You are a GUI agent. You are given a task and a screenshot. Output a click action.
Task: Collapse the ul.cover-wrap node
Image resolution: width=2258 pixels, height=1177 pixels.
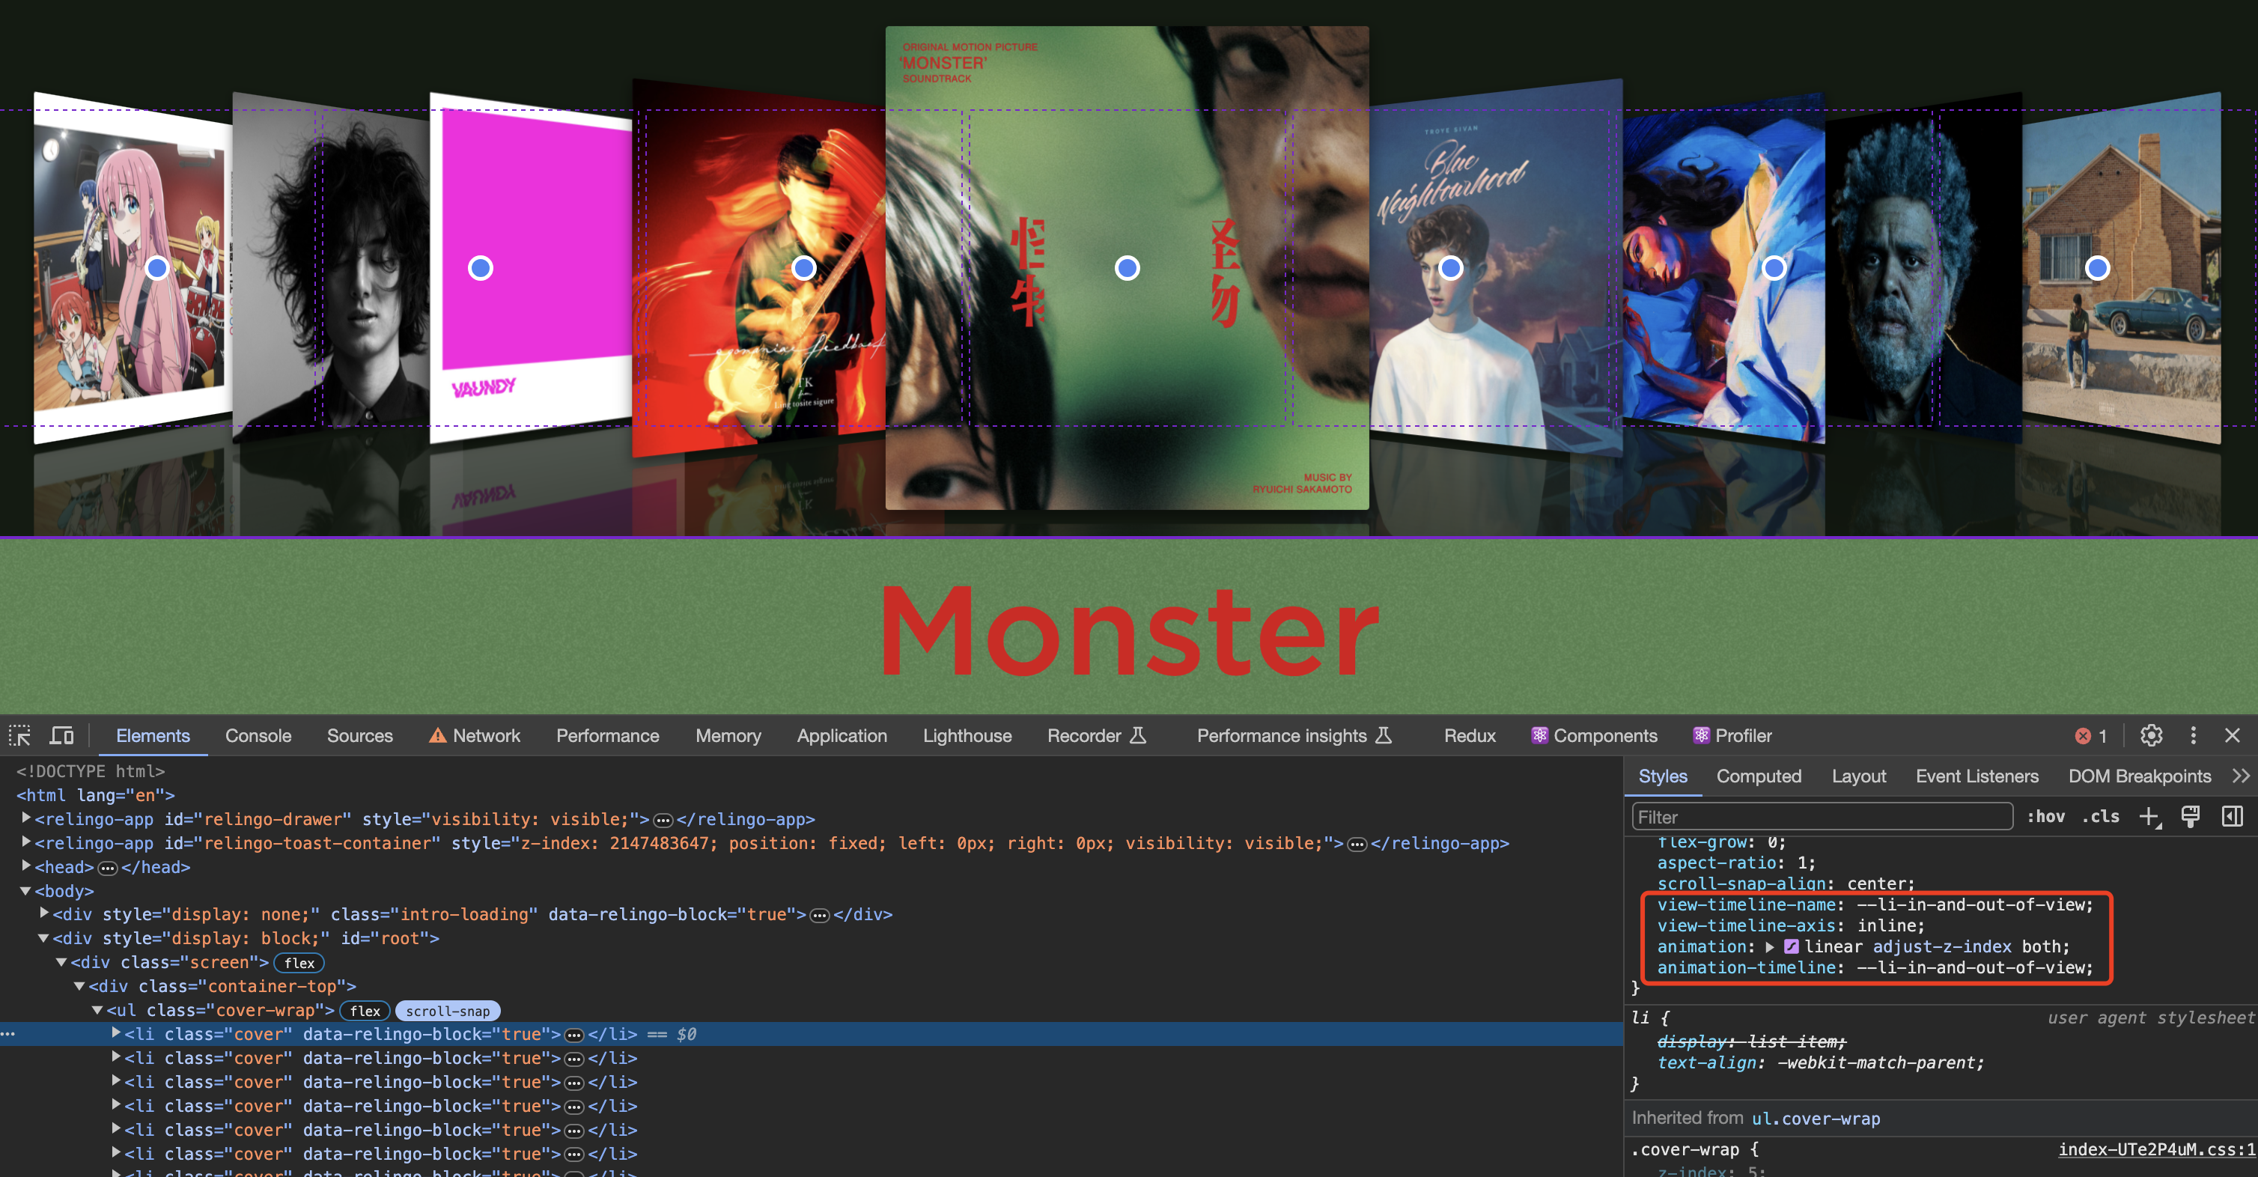97,1009
